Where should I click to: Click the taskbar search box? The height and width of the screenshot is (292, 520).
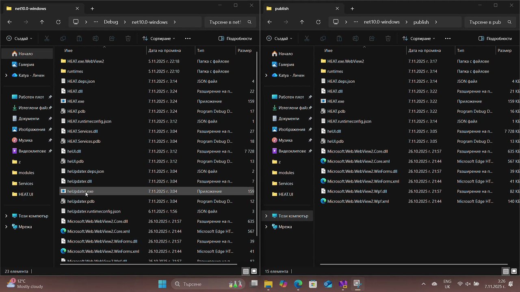(x=207, y=284)
